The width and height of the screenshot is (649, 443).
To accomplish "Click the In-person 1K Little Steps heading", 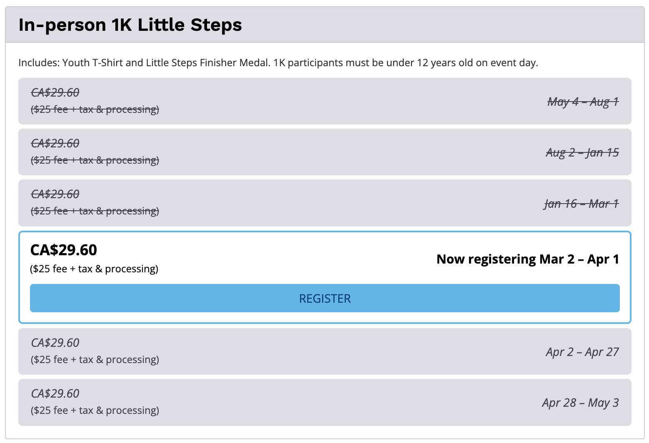I will pyautogui.click(x=130, y=25).
